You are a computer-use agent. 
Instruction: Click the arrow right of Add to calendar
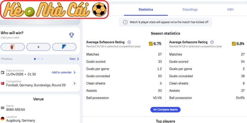click(74, 73)
